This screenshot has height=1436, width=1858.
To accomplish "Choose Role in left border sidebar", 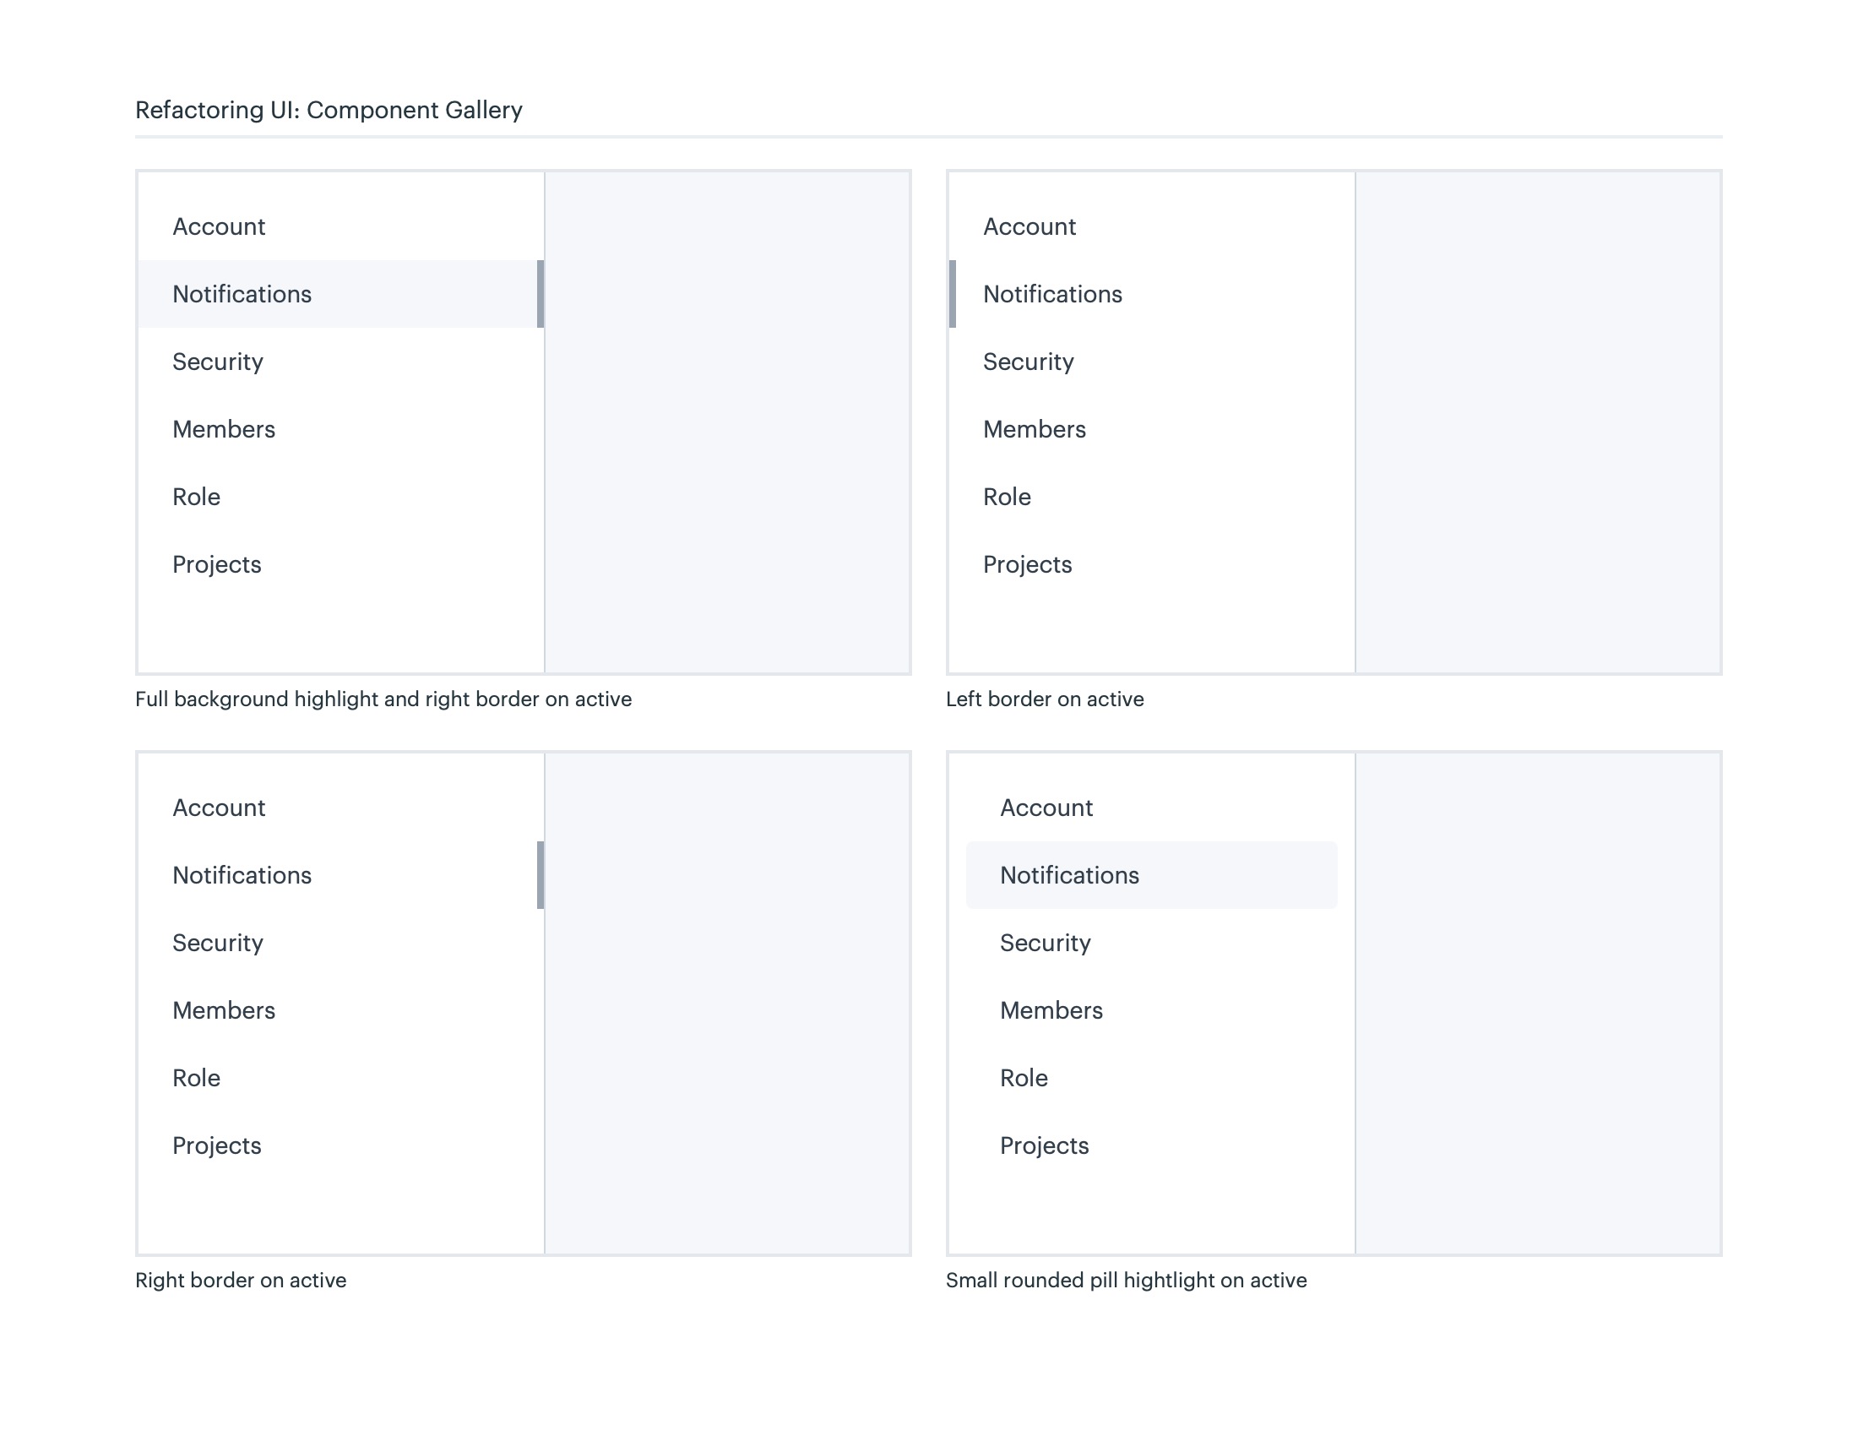I will 1007,497.
